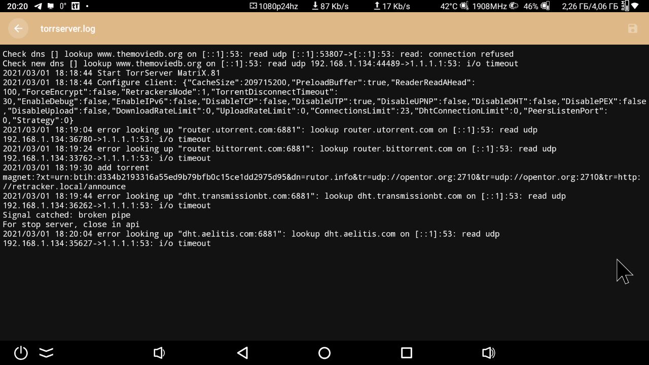
Task: Select the 'Check new dns' log line
Action: coord(261,64)
